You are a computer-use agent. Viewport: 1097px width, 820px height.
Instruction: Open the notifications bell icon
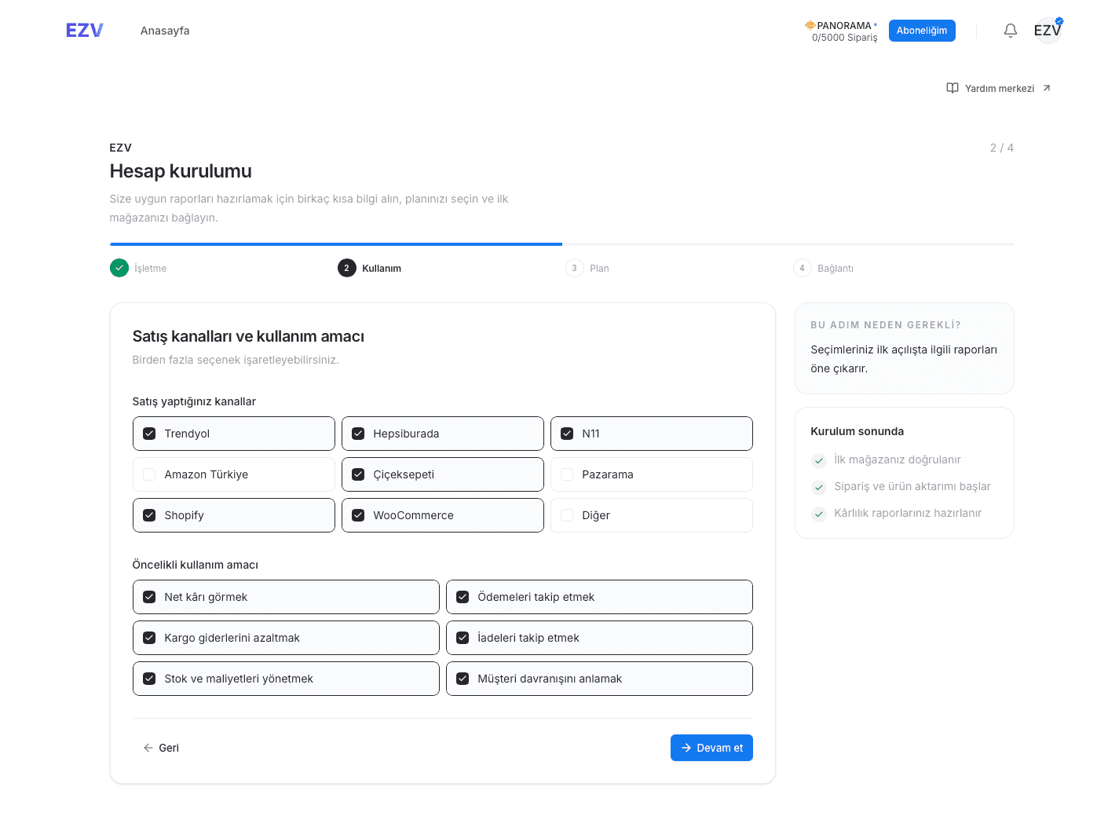click(1011, 31)
